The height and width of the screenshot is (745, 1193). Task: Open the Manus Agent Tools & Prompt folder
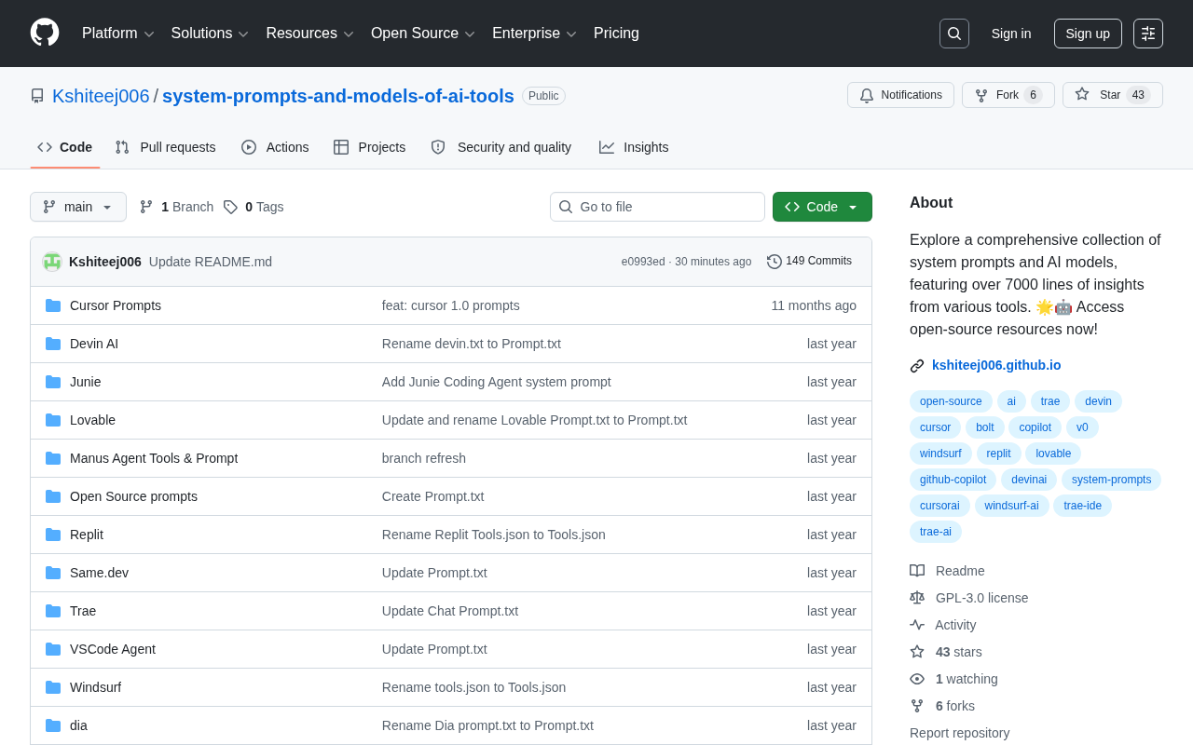(154, 458)
